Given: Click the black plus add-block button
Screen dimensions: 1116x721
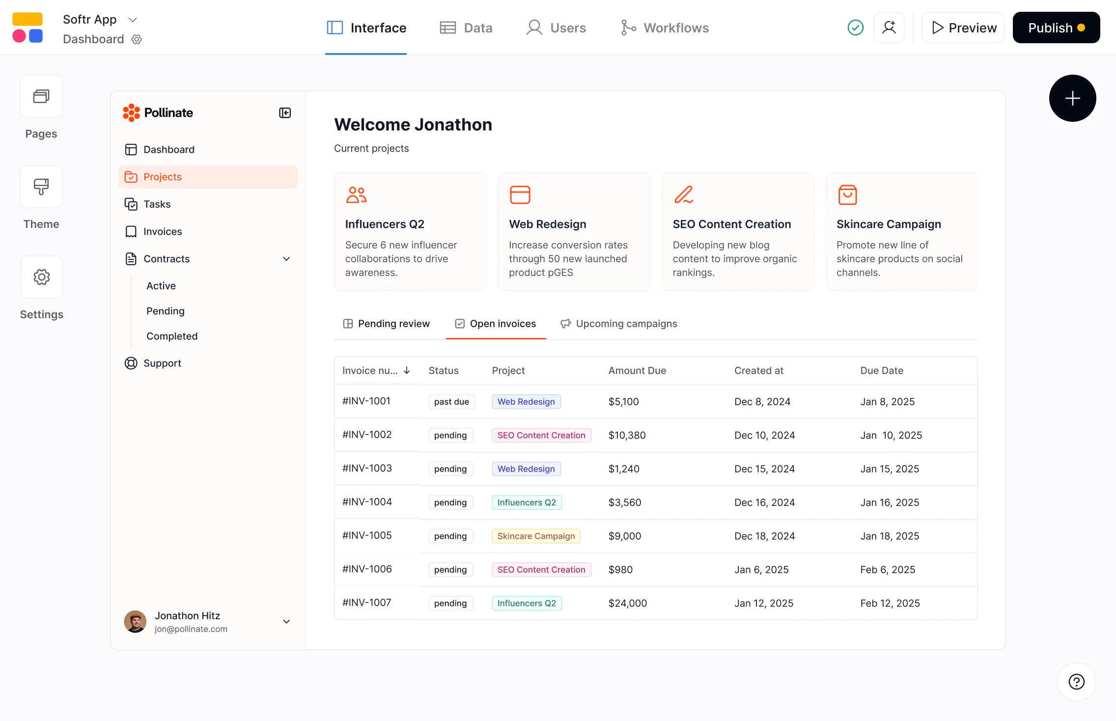Looking at the screenshot, I should coord(1072,98).
